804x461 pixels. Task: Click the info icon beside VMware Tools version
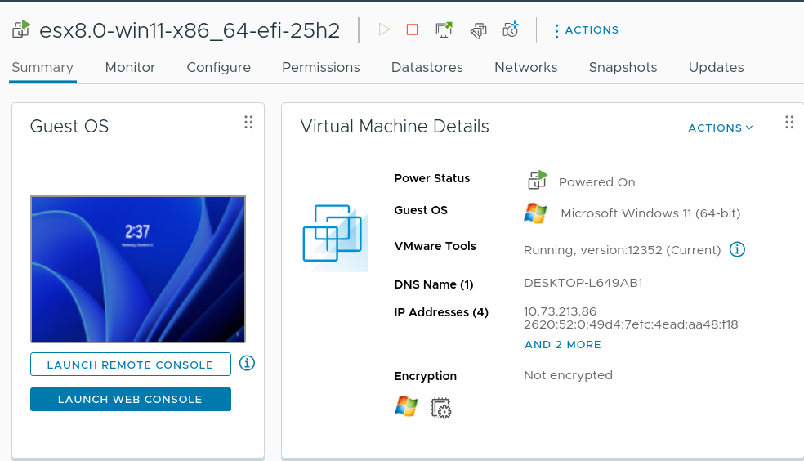click(x=737, y=249)
